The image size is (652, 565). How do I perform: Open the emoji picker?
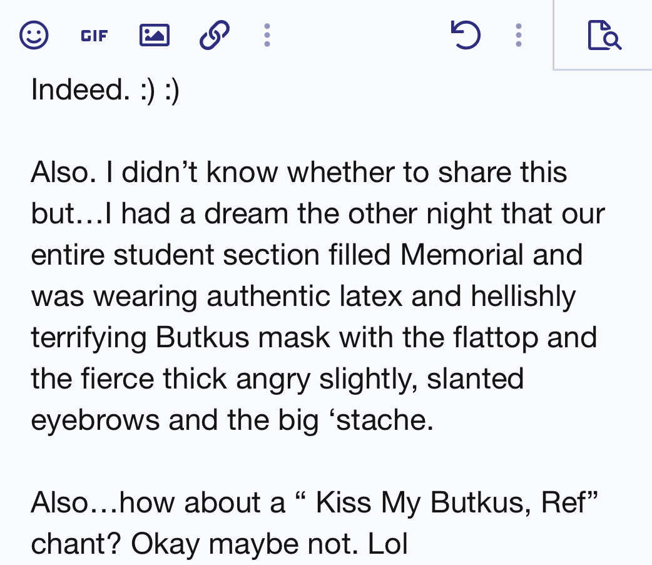point(34,36)
